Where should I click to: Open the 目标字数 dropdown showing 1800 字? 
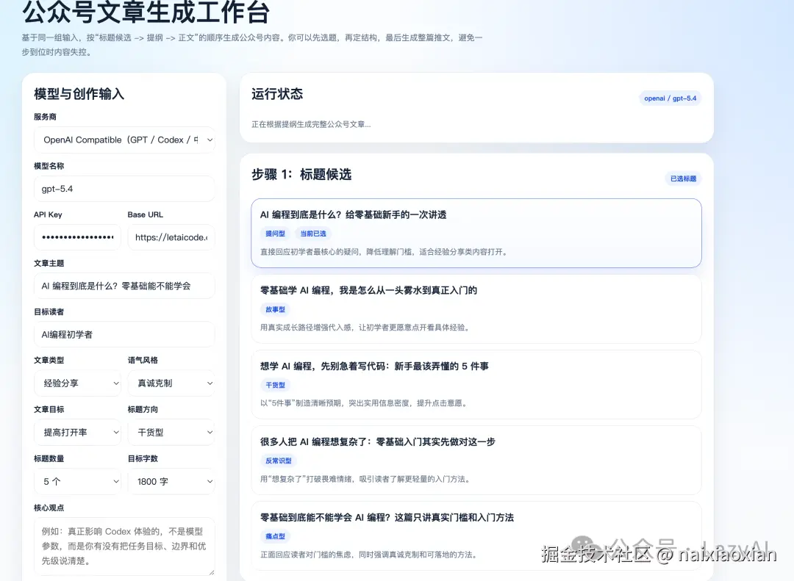pyautogui.click(x=171, y=481)
